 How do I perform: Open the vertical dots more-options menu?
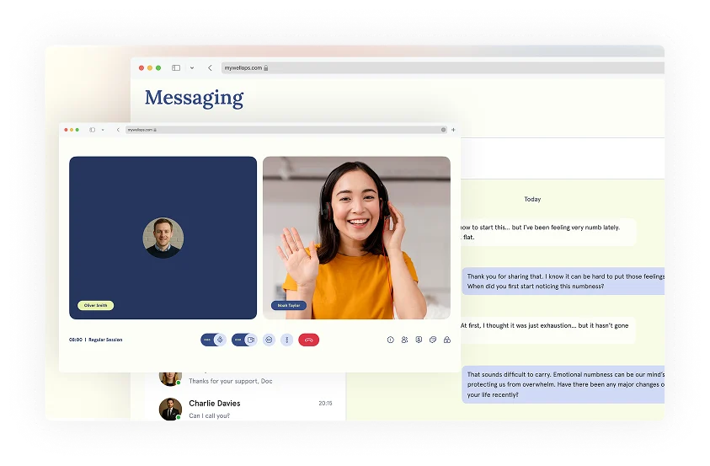tap(286, 340)
